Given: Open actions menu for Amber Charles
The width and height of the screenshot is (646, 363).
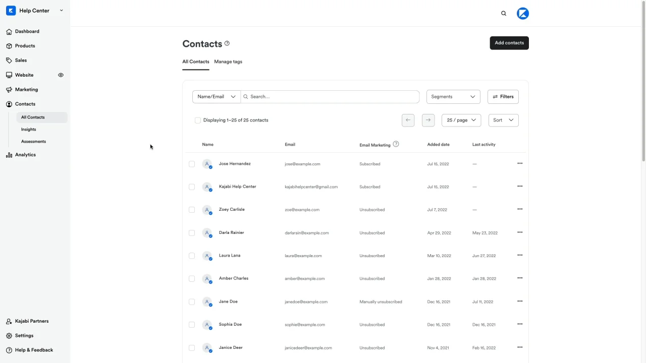Looking at the screenshot, I should point(520,278).
